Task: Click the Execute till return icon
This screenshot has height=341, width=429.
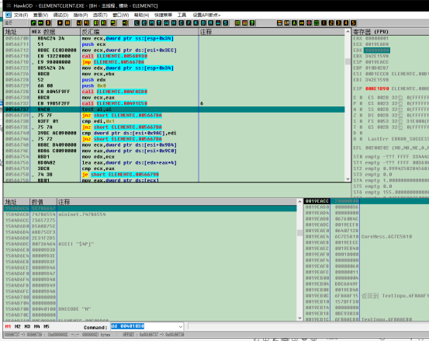Action: click(x=113, y=23)
